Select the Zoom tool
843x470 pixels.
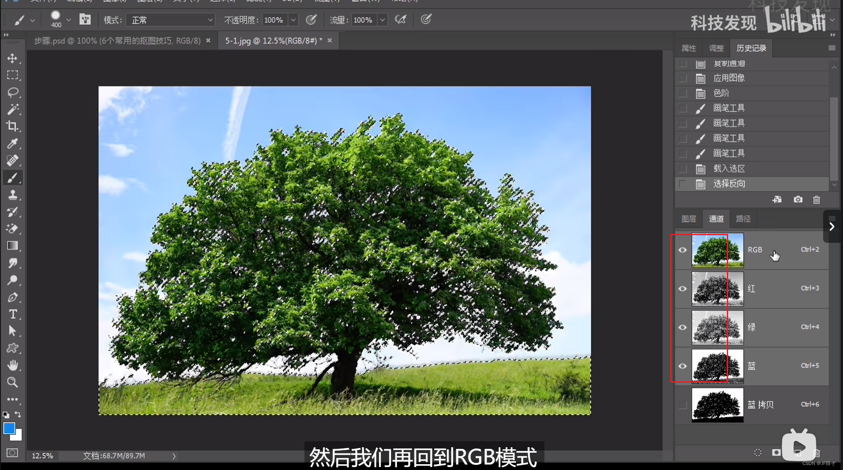coord(12,383)
